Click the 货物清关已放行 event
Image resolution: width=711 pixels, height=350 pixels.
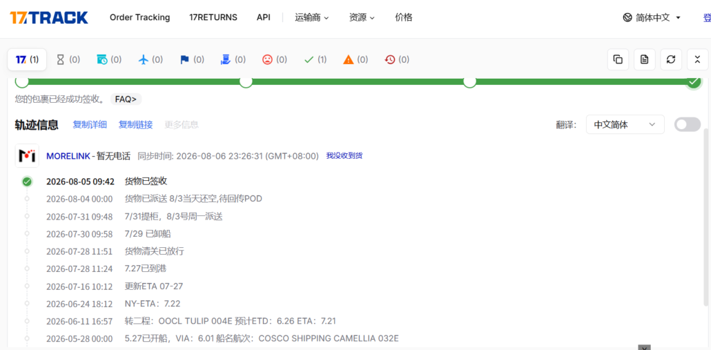pyautogui.click(x=154, y=251)
